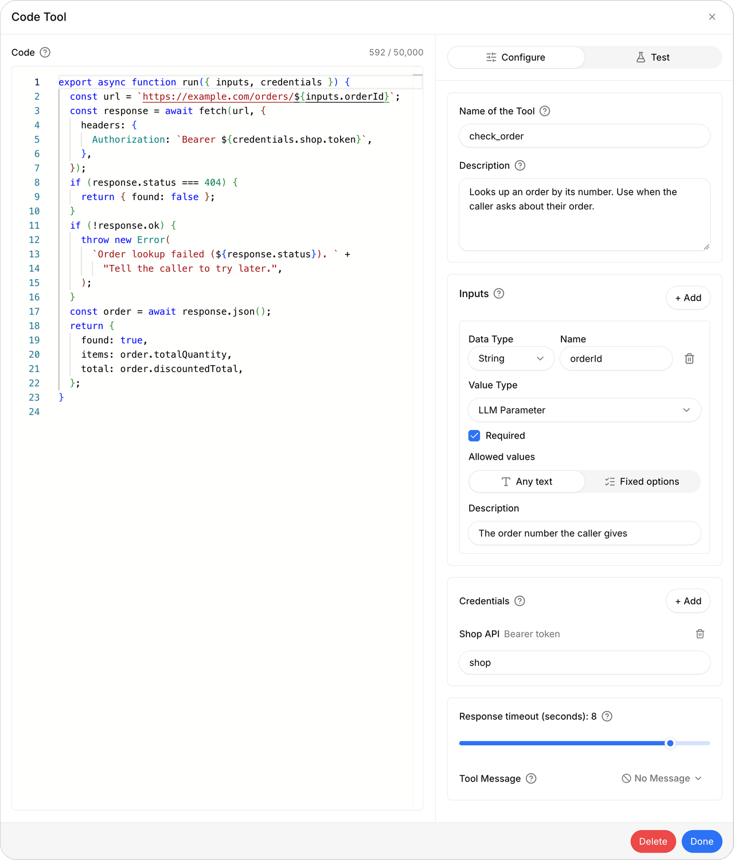This screenshot has width=734, height=860.
Task: Click help icon beside Name of the Tool
Action: (545, 111)
